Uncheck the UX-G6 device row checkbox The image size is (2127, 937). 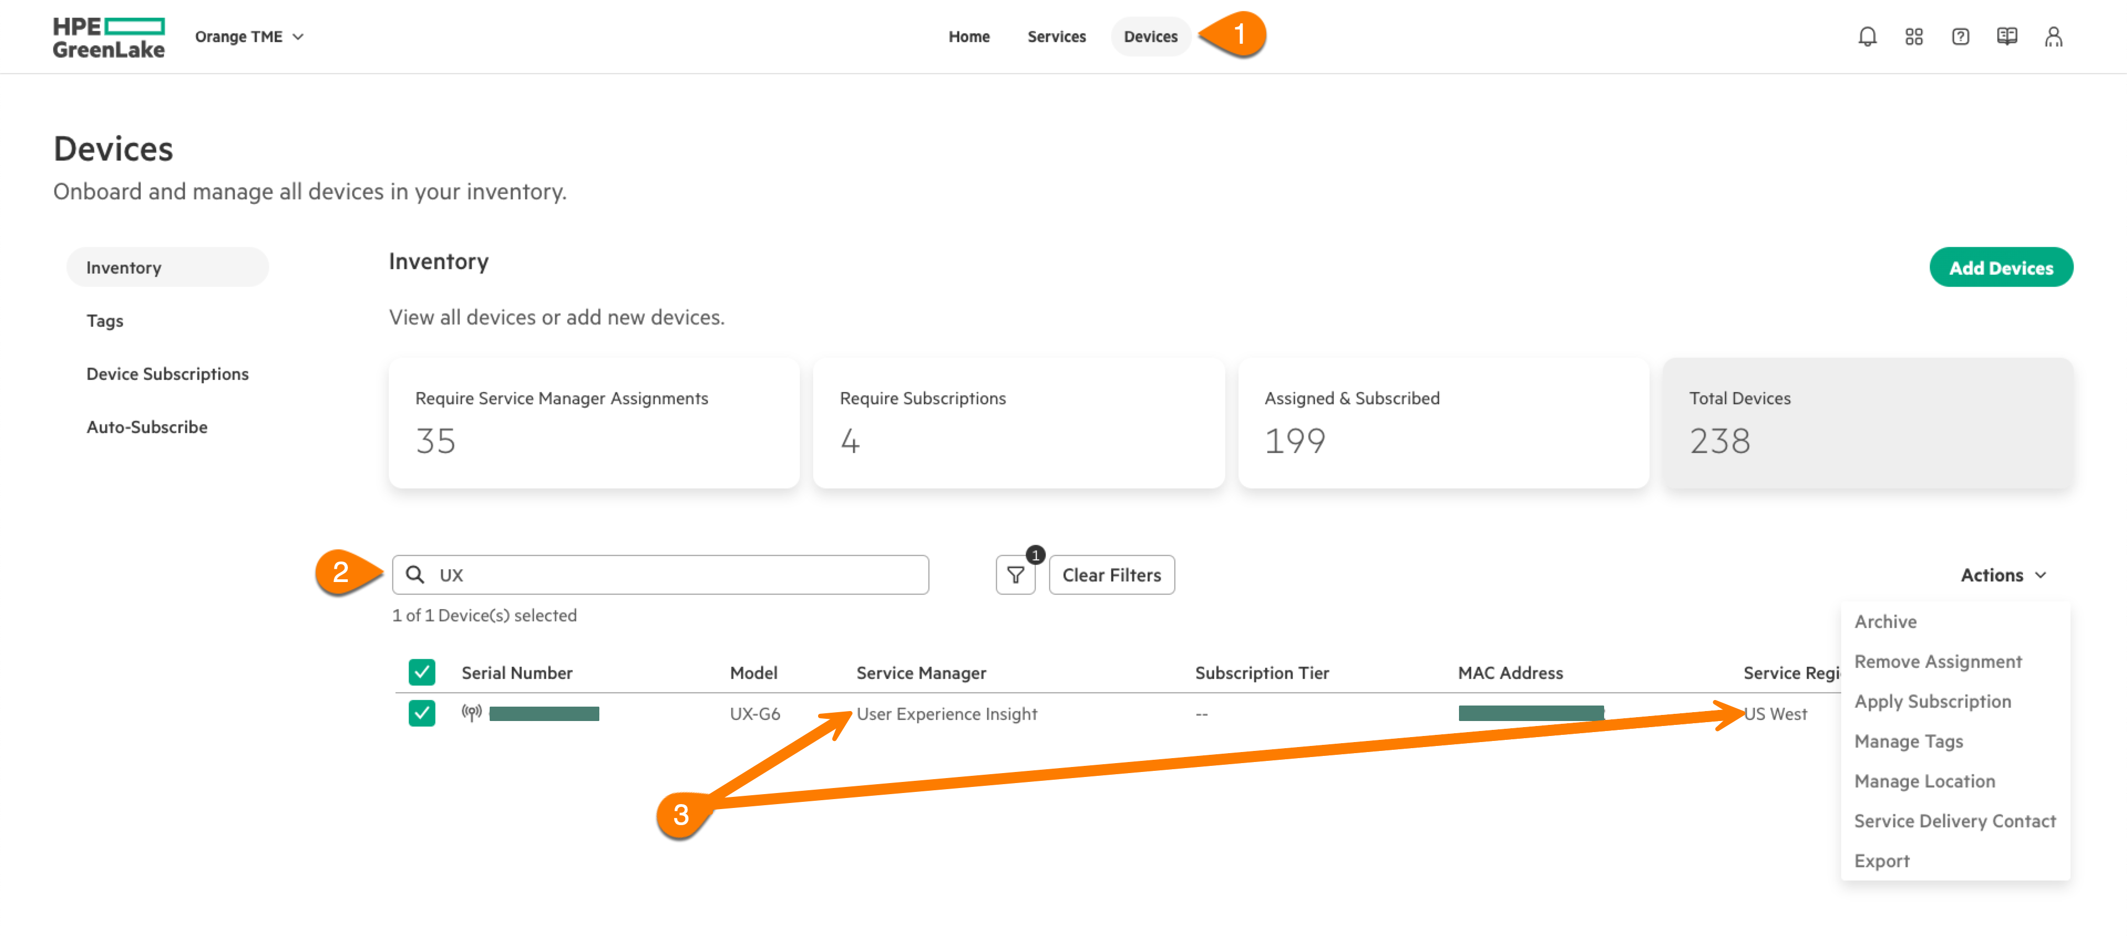coord(422,713)
